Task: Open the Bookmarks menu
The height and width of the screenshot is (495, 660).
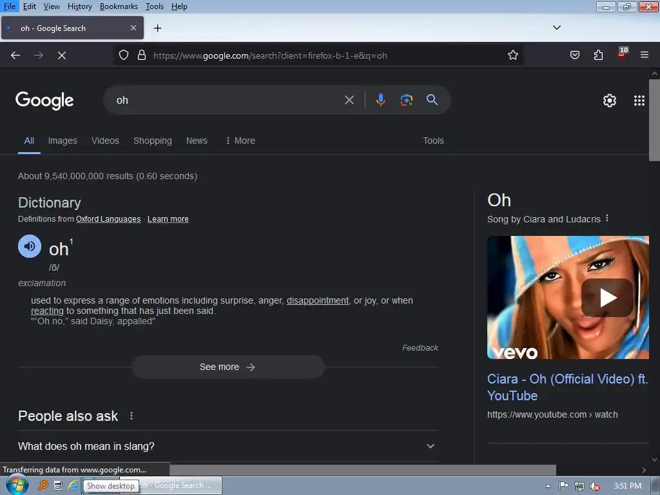Action: [x=119, y=6]
